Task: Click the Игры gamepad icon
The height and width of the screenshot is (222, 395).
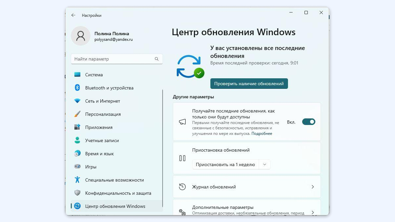Action: [77, 167]
